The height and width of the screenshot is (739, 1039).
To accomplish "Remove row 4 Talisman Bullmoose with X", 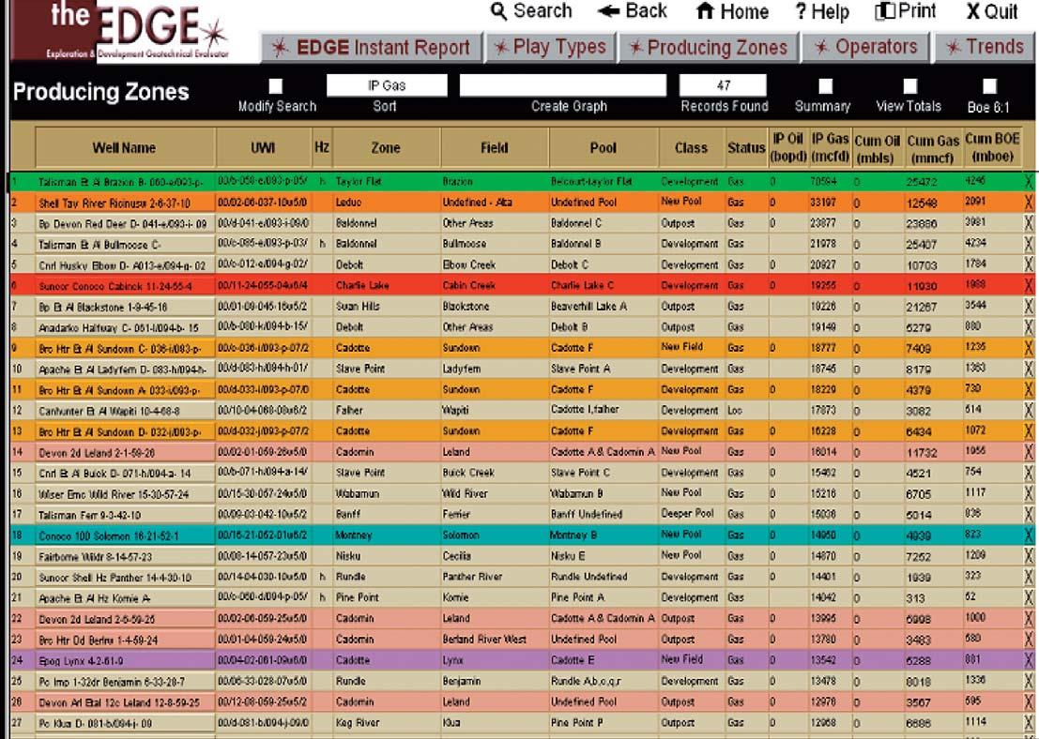I will pyautogui.click(x=1029, y=245).
